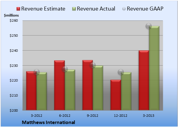Select the red estimate bar for 6-2012
The image size is (178, 127).
59,85
